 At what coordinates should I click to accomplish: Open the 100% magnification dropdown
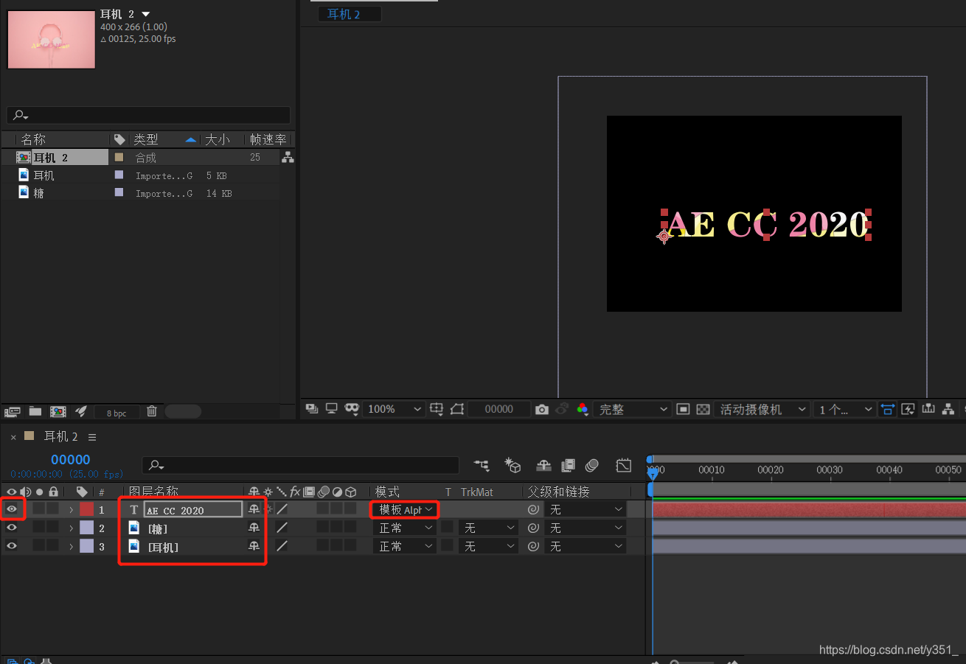[x=395, y=409]
